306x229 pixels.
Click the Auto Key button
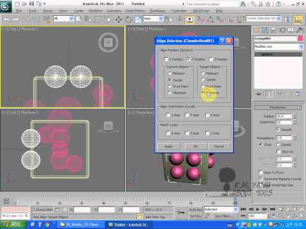tap(195, 209)
